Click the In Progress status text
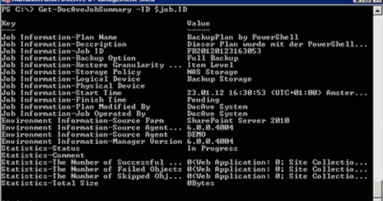 point(212,148)
